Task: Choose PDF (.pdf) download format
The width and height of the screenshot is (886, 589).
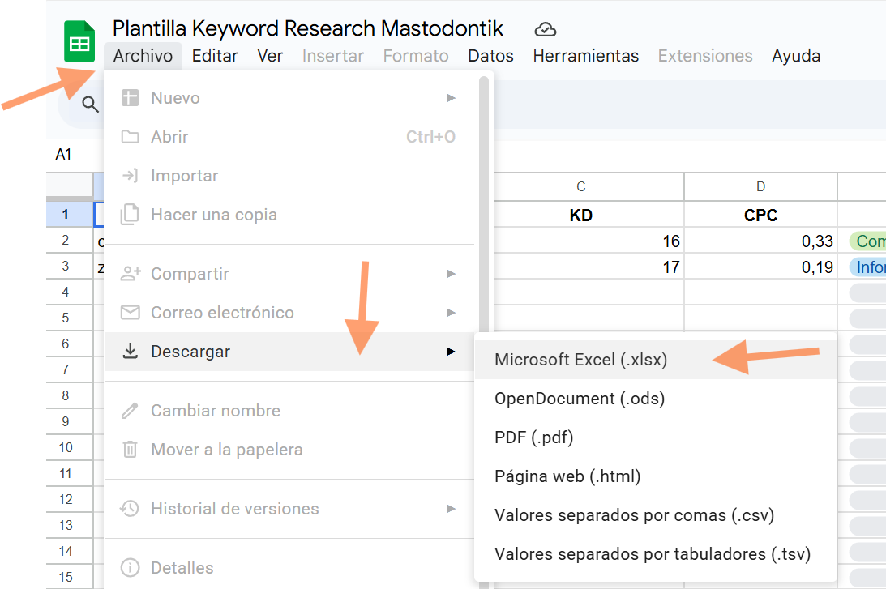Action: 656,437
